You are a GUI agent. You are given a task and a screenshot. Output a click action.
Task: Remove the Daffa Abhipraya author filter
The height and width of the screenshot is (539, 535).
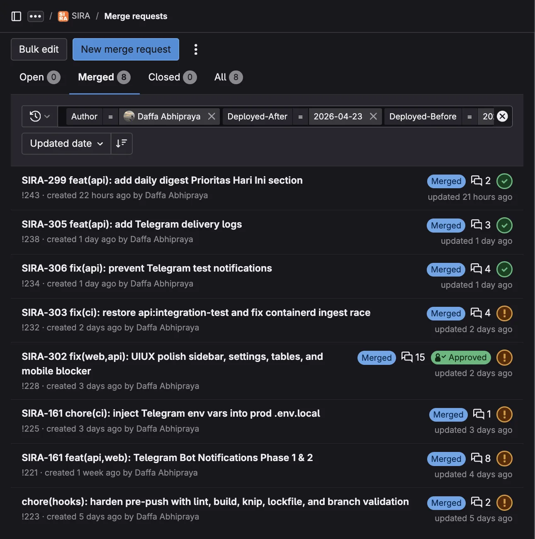click(212, 117)
